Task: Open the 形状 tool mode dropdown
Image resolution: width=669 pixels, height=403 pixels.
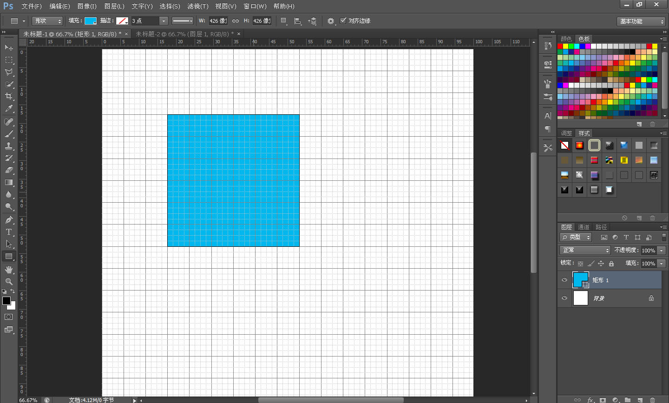Action: (x=47, y=21)
